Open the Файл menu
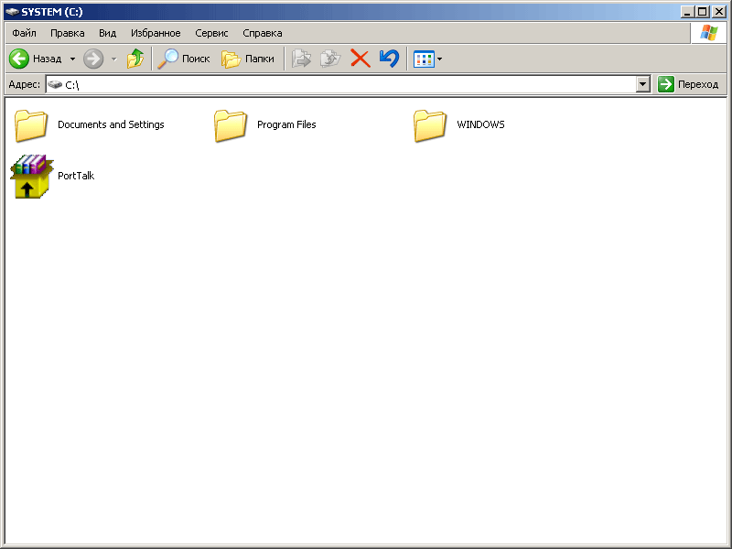The image size is (732, 549). pyautogui.click(x=25, y=33)
